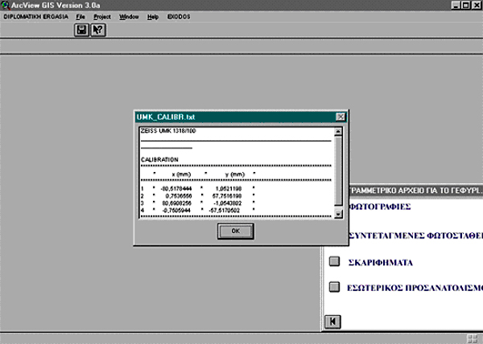Screen dimensions: 483x344
Task: Click the value 0,7536556 in row 2
Action: pyautogui.click(x=179, y=196)
